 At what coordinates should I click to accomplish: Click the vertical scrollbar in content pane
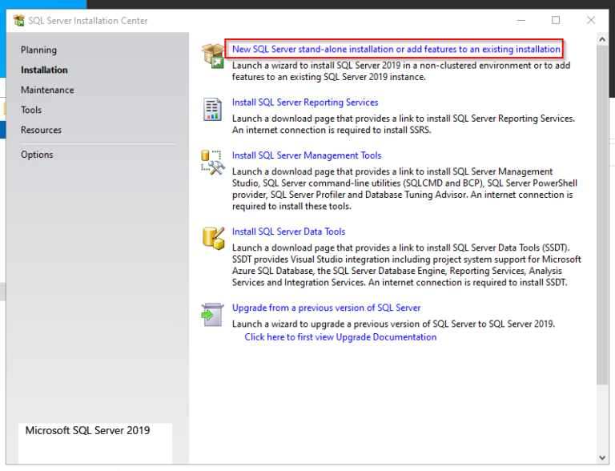pyautogui.click(x=602, y=240)
